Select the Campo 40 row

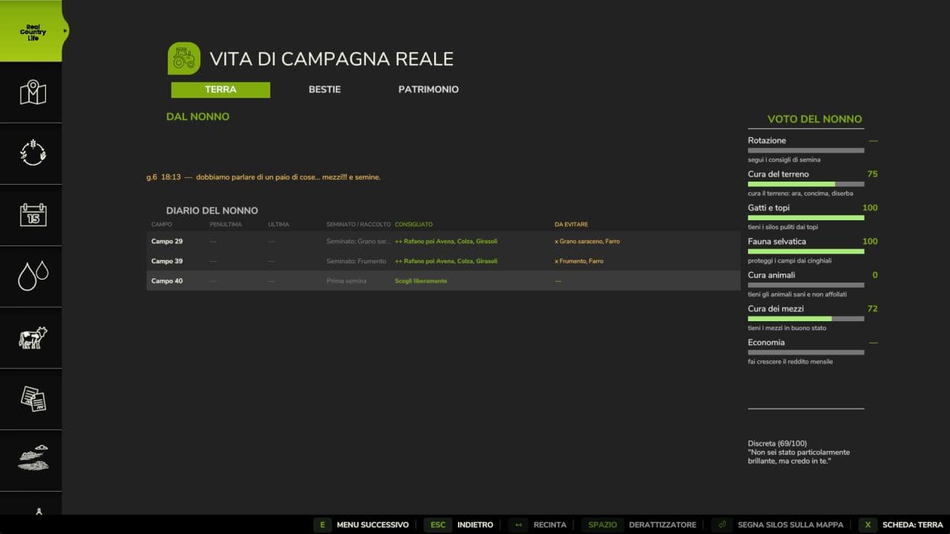[443, 281]
